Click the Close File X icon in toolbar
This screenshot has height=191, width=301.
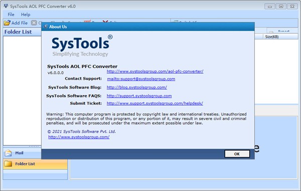(x=34, y=23)
